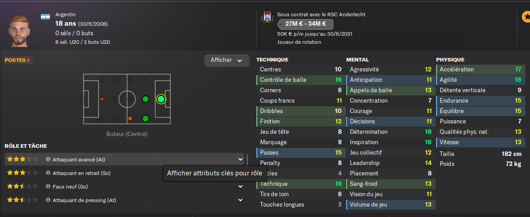The width and height of the screenshot is (530, 217).
Task: Select the red position dot on the pitch
Action: click(x=102, y=99)
